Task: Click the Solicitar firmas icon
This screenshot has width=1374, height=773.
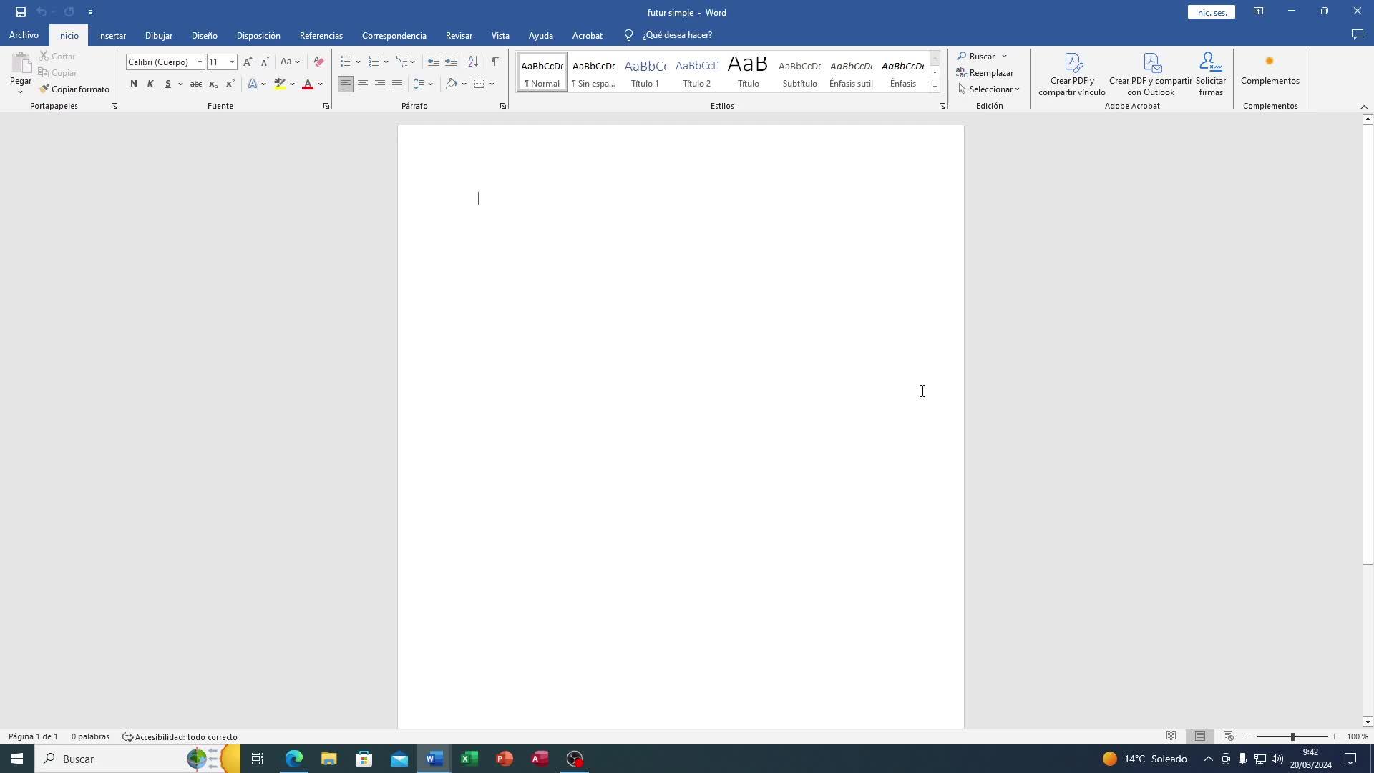Action: [1210, 62]
